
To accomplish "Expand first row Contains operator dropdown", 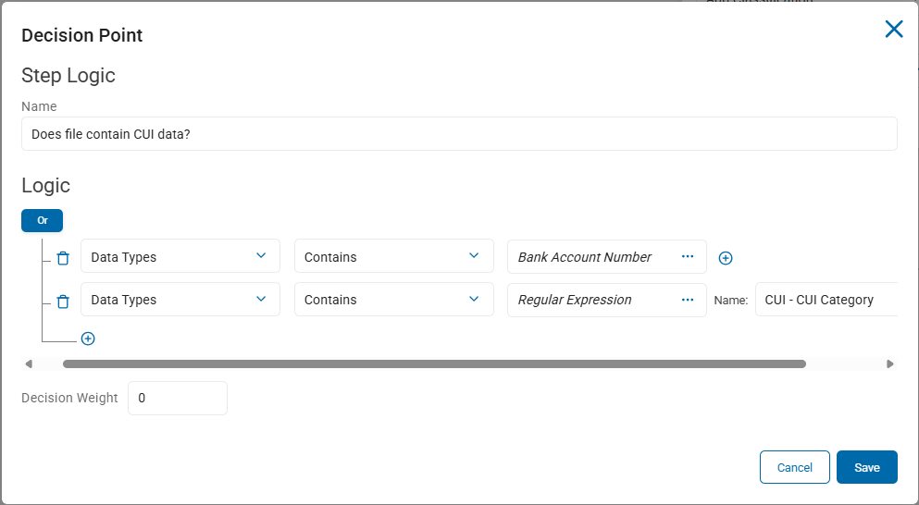I will [x=394, y=256].
